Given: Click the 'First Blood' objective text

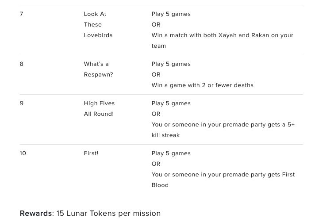Looking at the screenshot, I should point(223,180).
